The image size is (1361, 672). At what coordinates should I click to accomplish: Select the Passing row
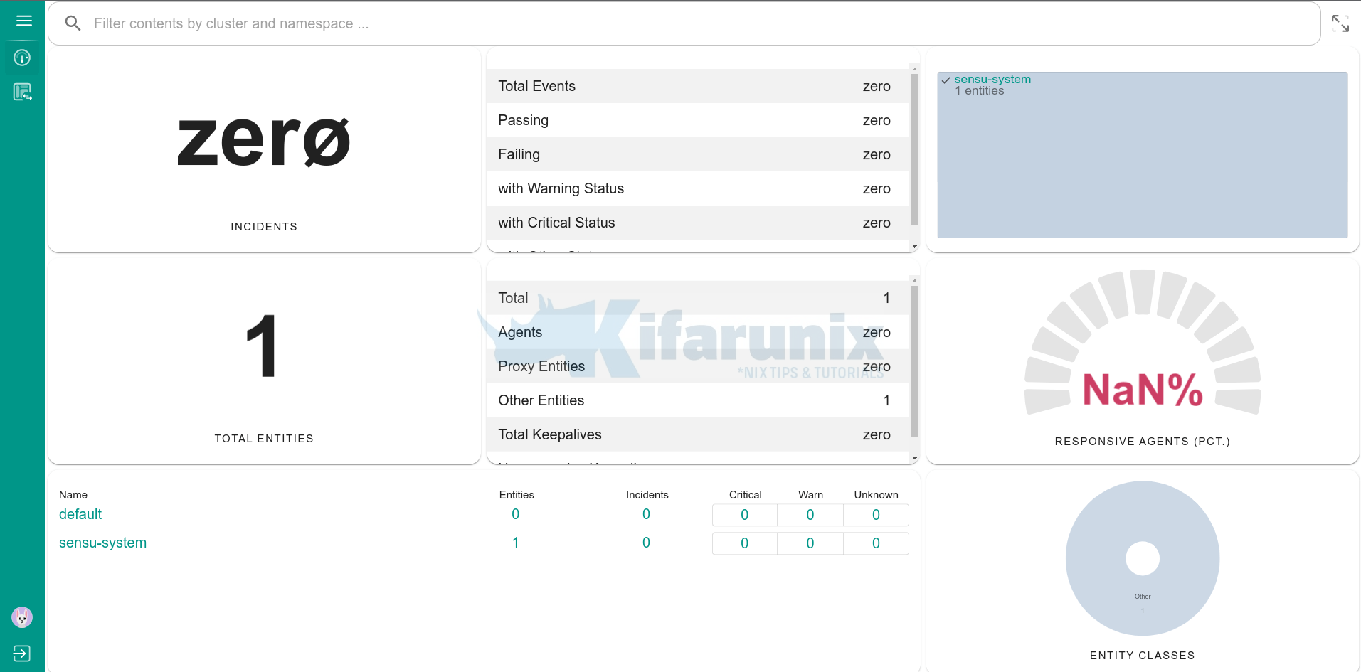point(698,120)
